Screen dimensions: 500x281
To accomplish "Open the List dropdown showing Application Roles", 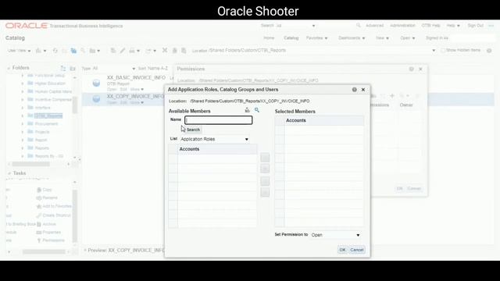I will click(x=214, y=139).
